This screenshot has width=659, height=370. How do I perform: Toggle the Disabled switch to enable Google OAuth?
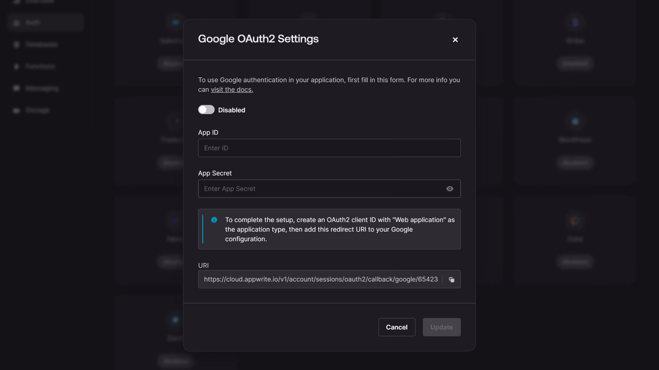[x=206, y=109]
